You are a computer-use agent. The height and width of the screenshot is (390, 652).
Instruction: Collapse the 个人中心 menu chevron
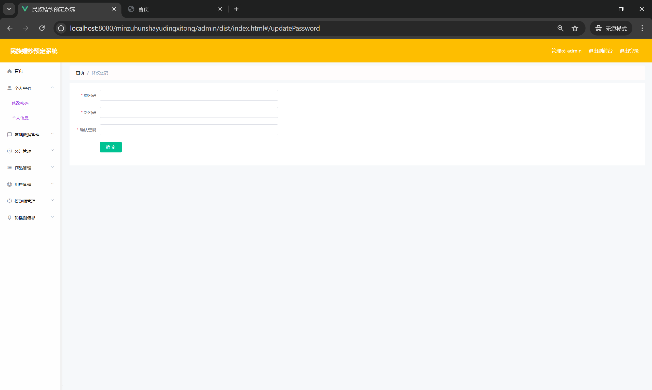[52, 87]
